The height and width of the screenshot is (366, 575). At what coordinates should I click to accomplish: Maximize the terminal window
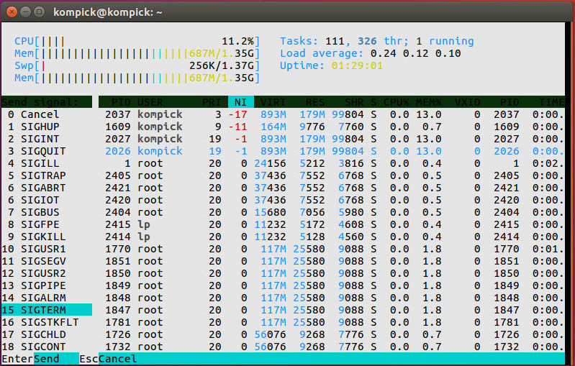point(40,12)
